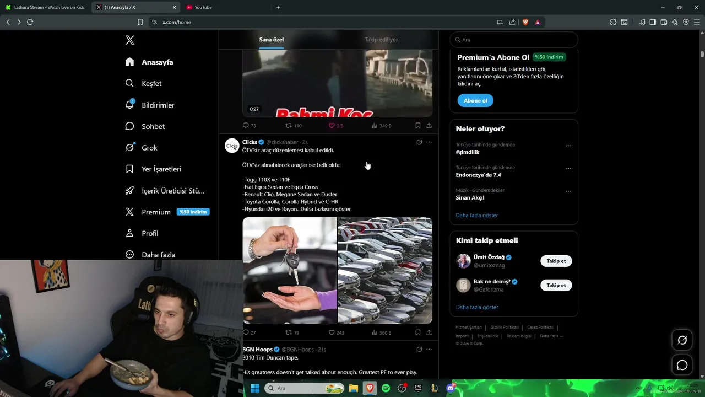Bookmark the Clicks post
705x397 pixels.
[x=418, y=332]
